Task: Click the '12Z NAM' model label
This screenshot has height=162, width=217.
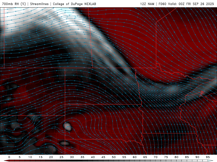Action: [x=147, y=4]
